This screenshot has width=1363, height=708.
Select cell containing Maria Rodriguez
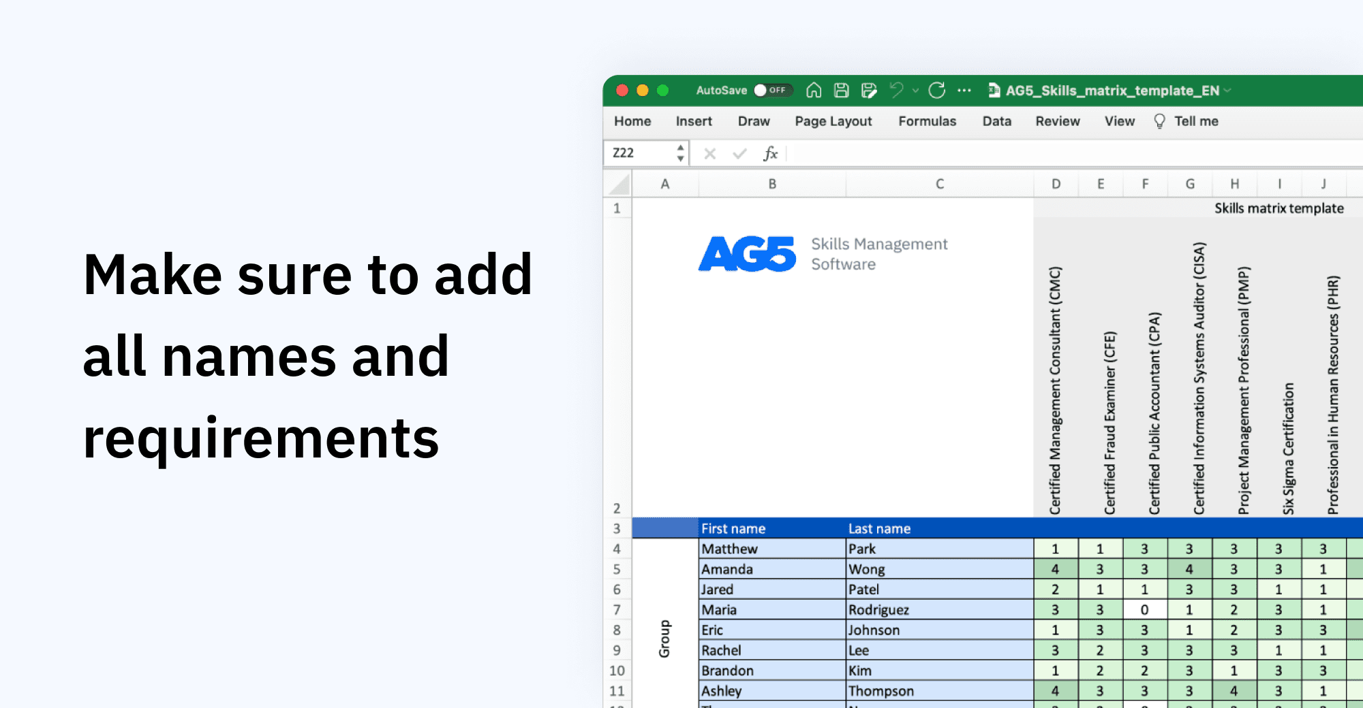pos(722,609)
